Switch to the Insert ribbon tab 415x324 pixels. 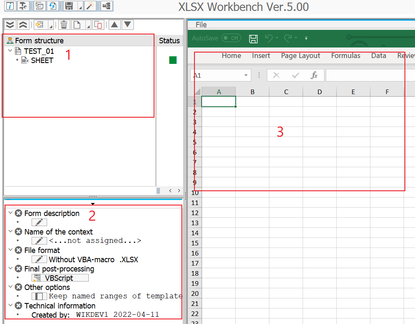(x=261, y=55)
